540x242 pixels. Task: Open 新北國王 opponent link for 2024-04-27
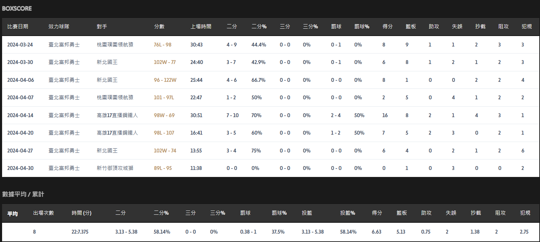107,151
